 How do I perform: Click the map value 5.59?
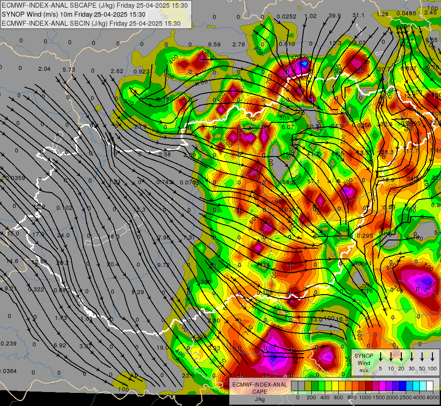(x=389, y=208)
